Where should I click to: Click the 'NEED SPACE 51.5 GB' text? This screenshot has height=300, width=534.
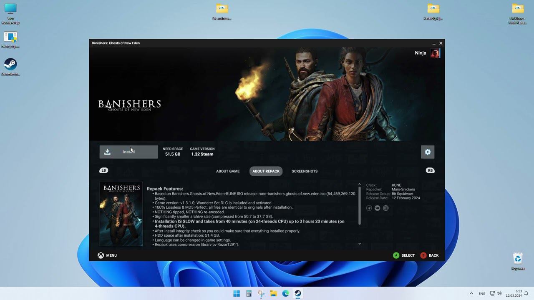[x=173, y=152]
